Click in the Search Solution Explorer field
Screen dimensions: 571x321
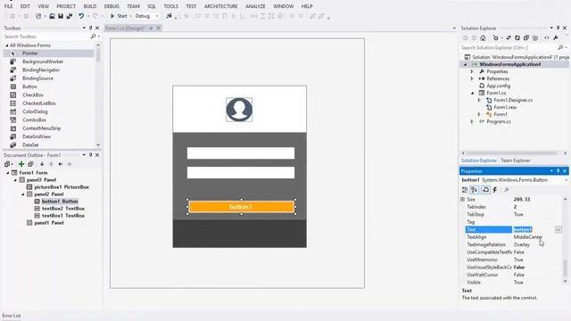[509, 47]
